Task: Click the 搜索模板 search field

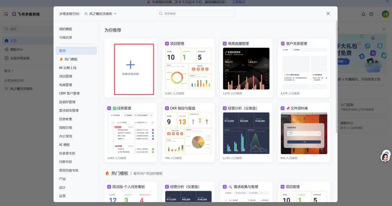Action: (196, 14)
